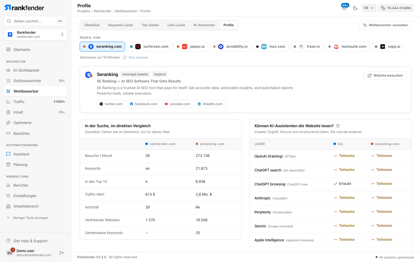Open Planung calendar icon in sidebar
Image resolution: width=420 pixels, height=262 pixels.
pos(8,165)
